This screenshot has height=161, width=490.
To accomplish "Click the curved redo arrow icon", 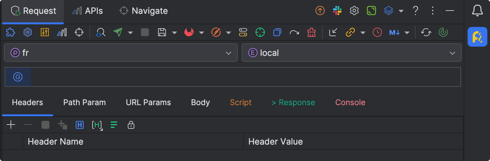I will coord(294,32).
